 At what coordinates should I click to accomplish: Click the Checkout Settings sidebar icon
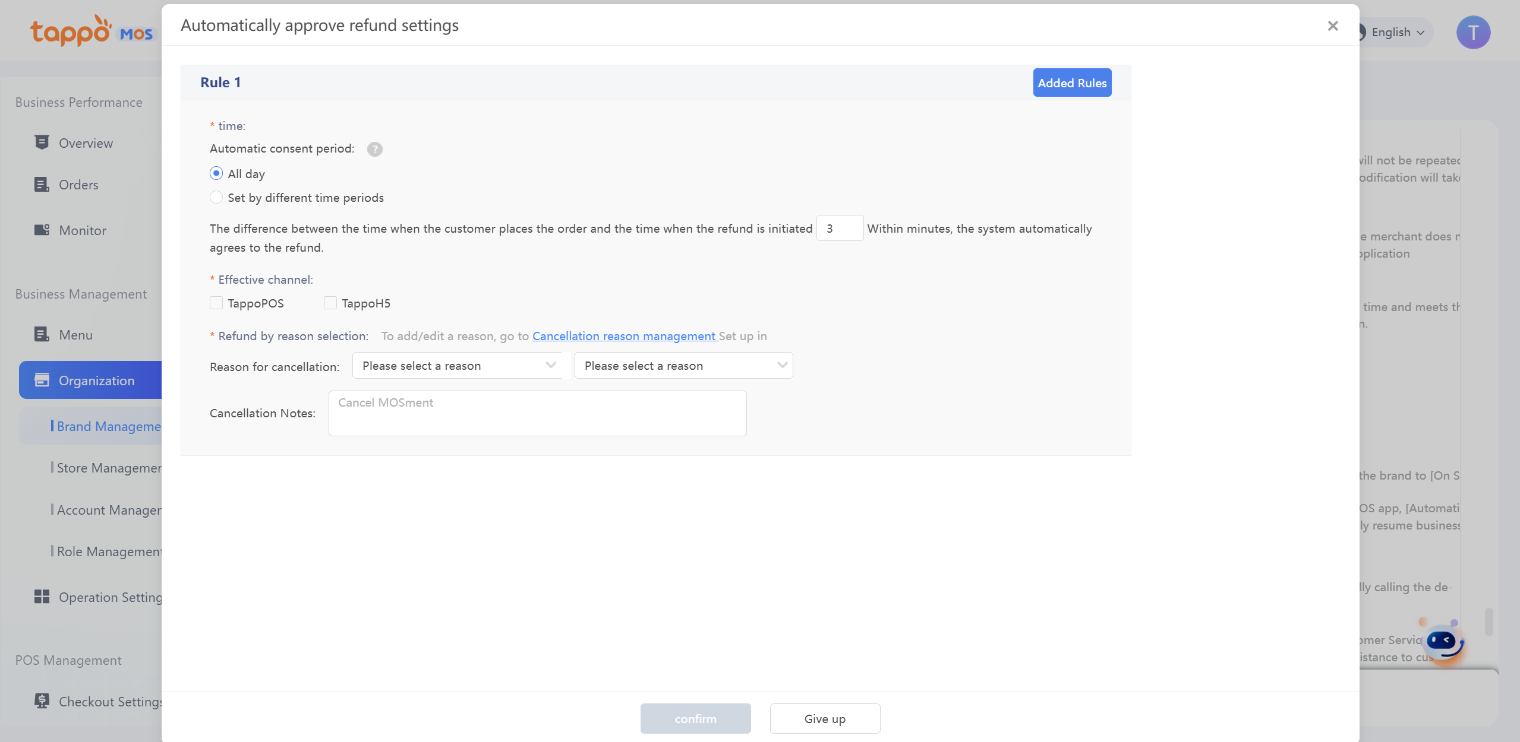[42, 701]
